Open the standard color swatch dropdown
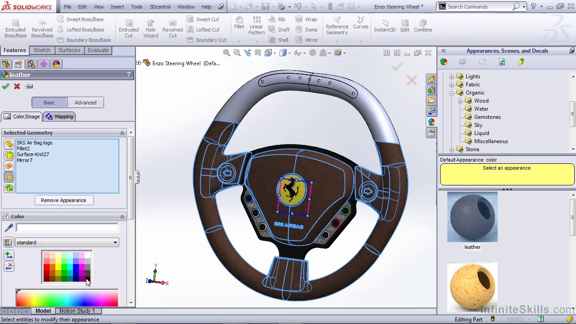 [x=67, y=243]
